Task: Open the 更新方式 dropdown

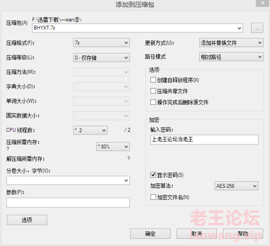Action: 231,43
